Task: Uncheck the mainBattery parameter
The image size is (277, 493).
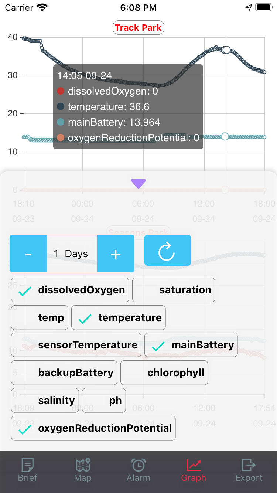Action: pos(191,345)
